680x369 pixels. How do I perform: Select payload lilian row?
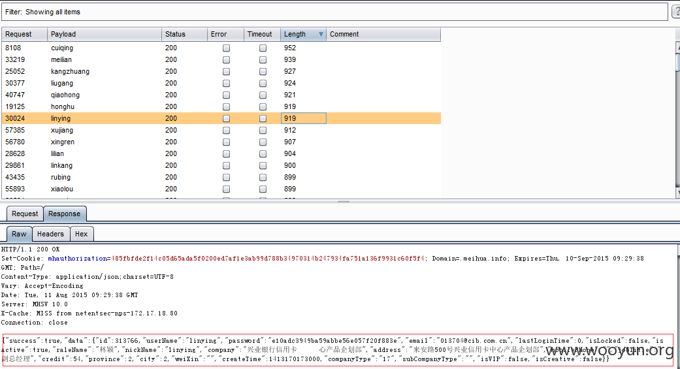[221, 153]
